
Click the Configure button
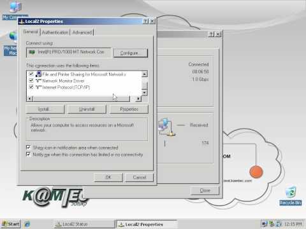point(131,53)
